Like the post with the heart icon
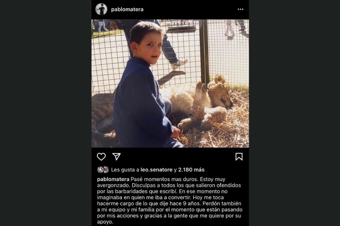 tap(101, 157)
